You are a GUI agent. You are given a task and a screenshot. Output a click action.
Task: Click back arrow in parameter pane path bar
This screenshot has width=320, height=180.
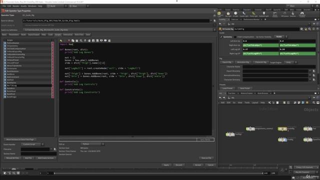coord(220,24)
